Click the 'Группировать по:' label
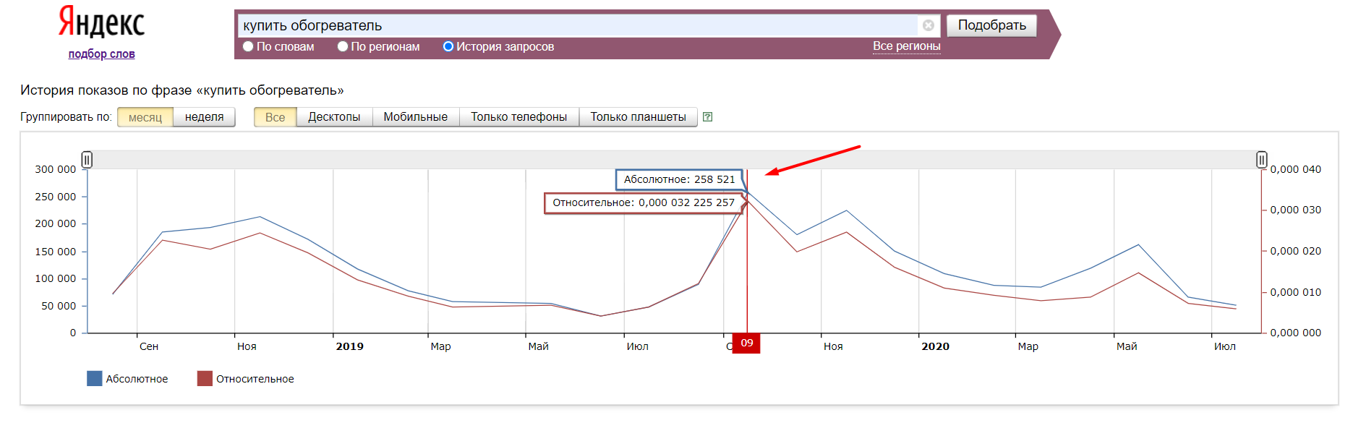This screenshot has width=1353, height=423. point(66,117)
